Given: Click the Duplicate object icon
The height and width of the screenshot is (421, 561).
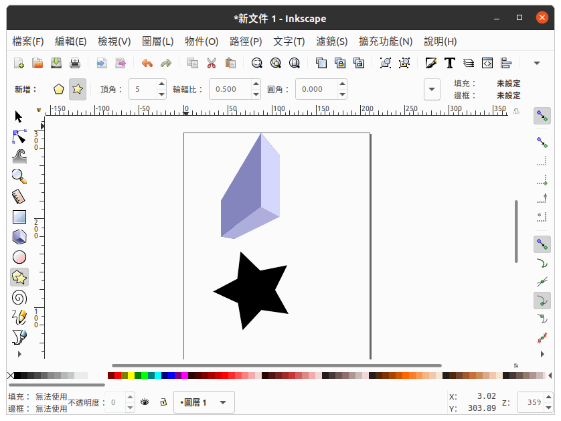Looking at the screenshot, I should (x=321, y=64).
